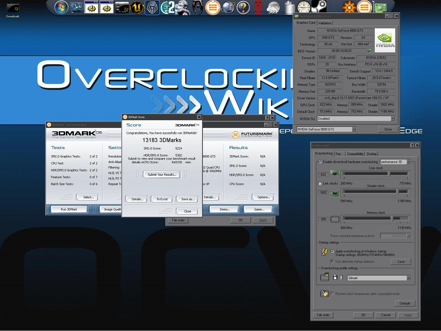Click the memory clock 999 value field
This screenshot has height=331, width=441.
click(x=323, y=219)
